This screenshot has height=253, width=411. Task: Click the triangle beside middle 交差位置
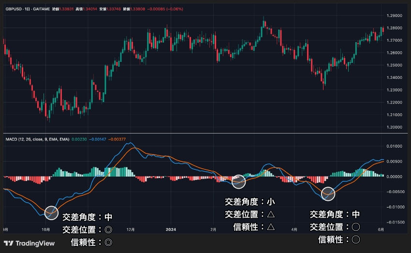[271, 214]
